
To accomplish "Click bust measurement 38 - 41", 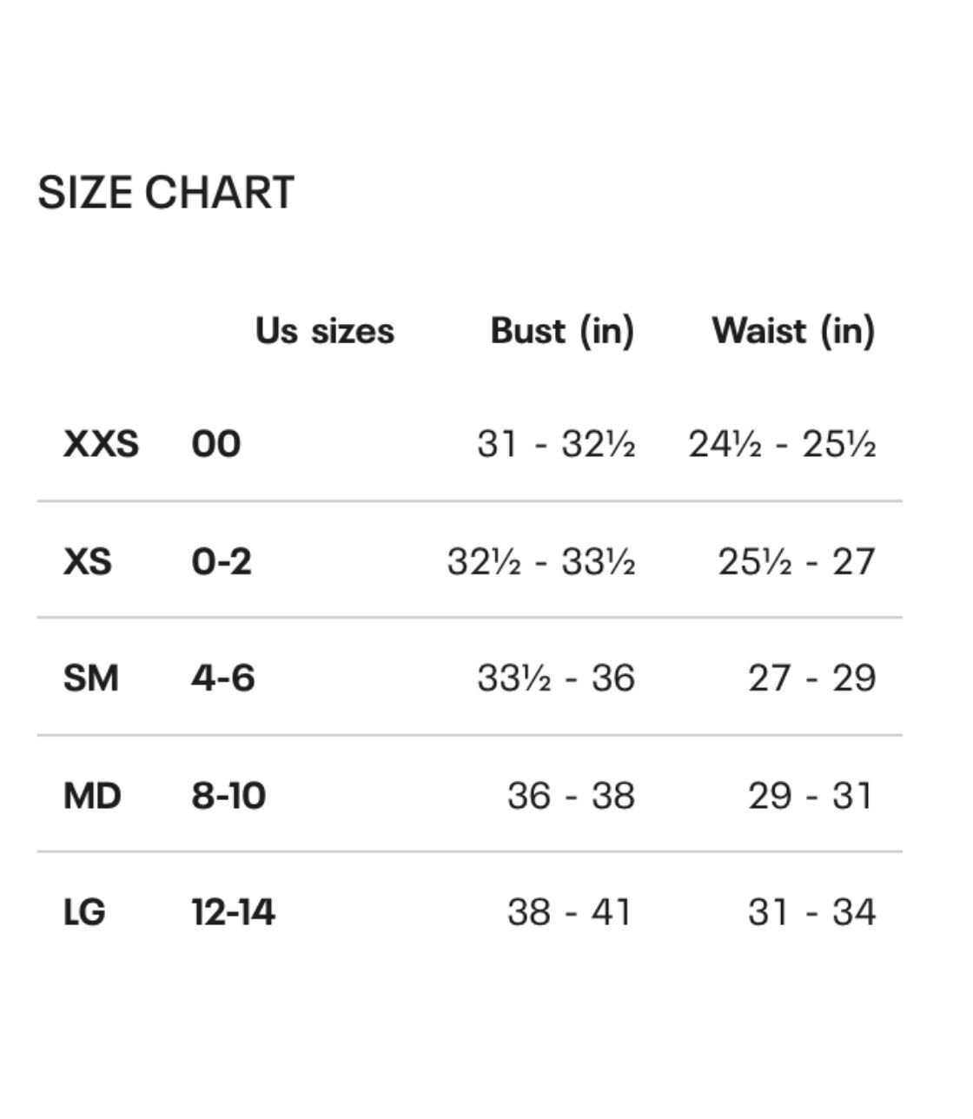I will tap(571, 912).
